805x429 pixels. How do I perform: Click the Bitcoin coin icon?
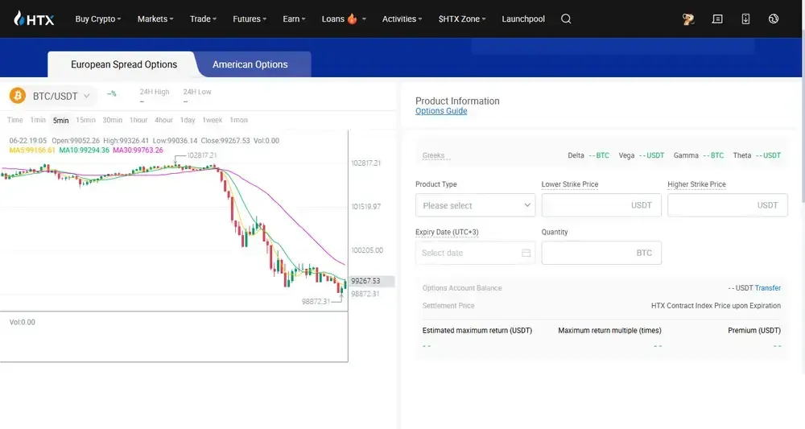click(18, 96)
